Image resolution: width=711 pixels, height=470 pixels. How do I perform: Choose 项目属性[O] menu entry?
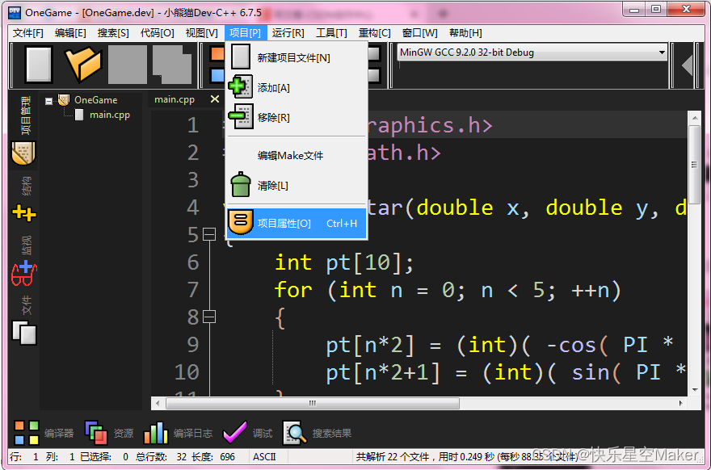296,223
